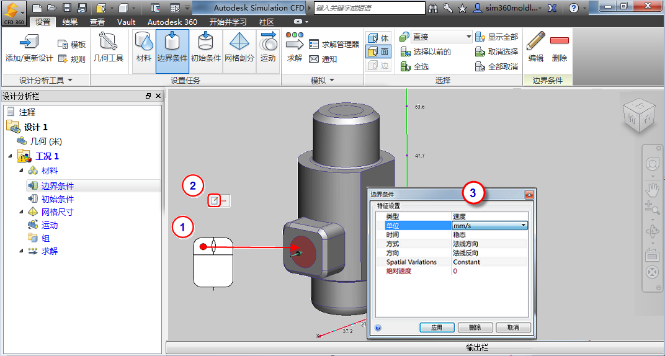The image size is (665, 356).
Task: Collapse the 网格尺寸 tree node
Action: click(21, 212)
